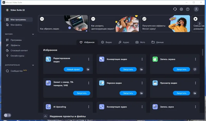The image size is (206, 121).
Task: Open folder icon in Редактирование видео card
Action: (88, 69)
